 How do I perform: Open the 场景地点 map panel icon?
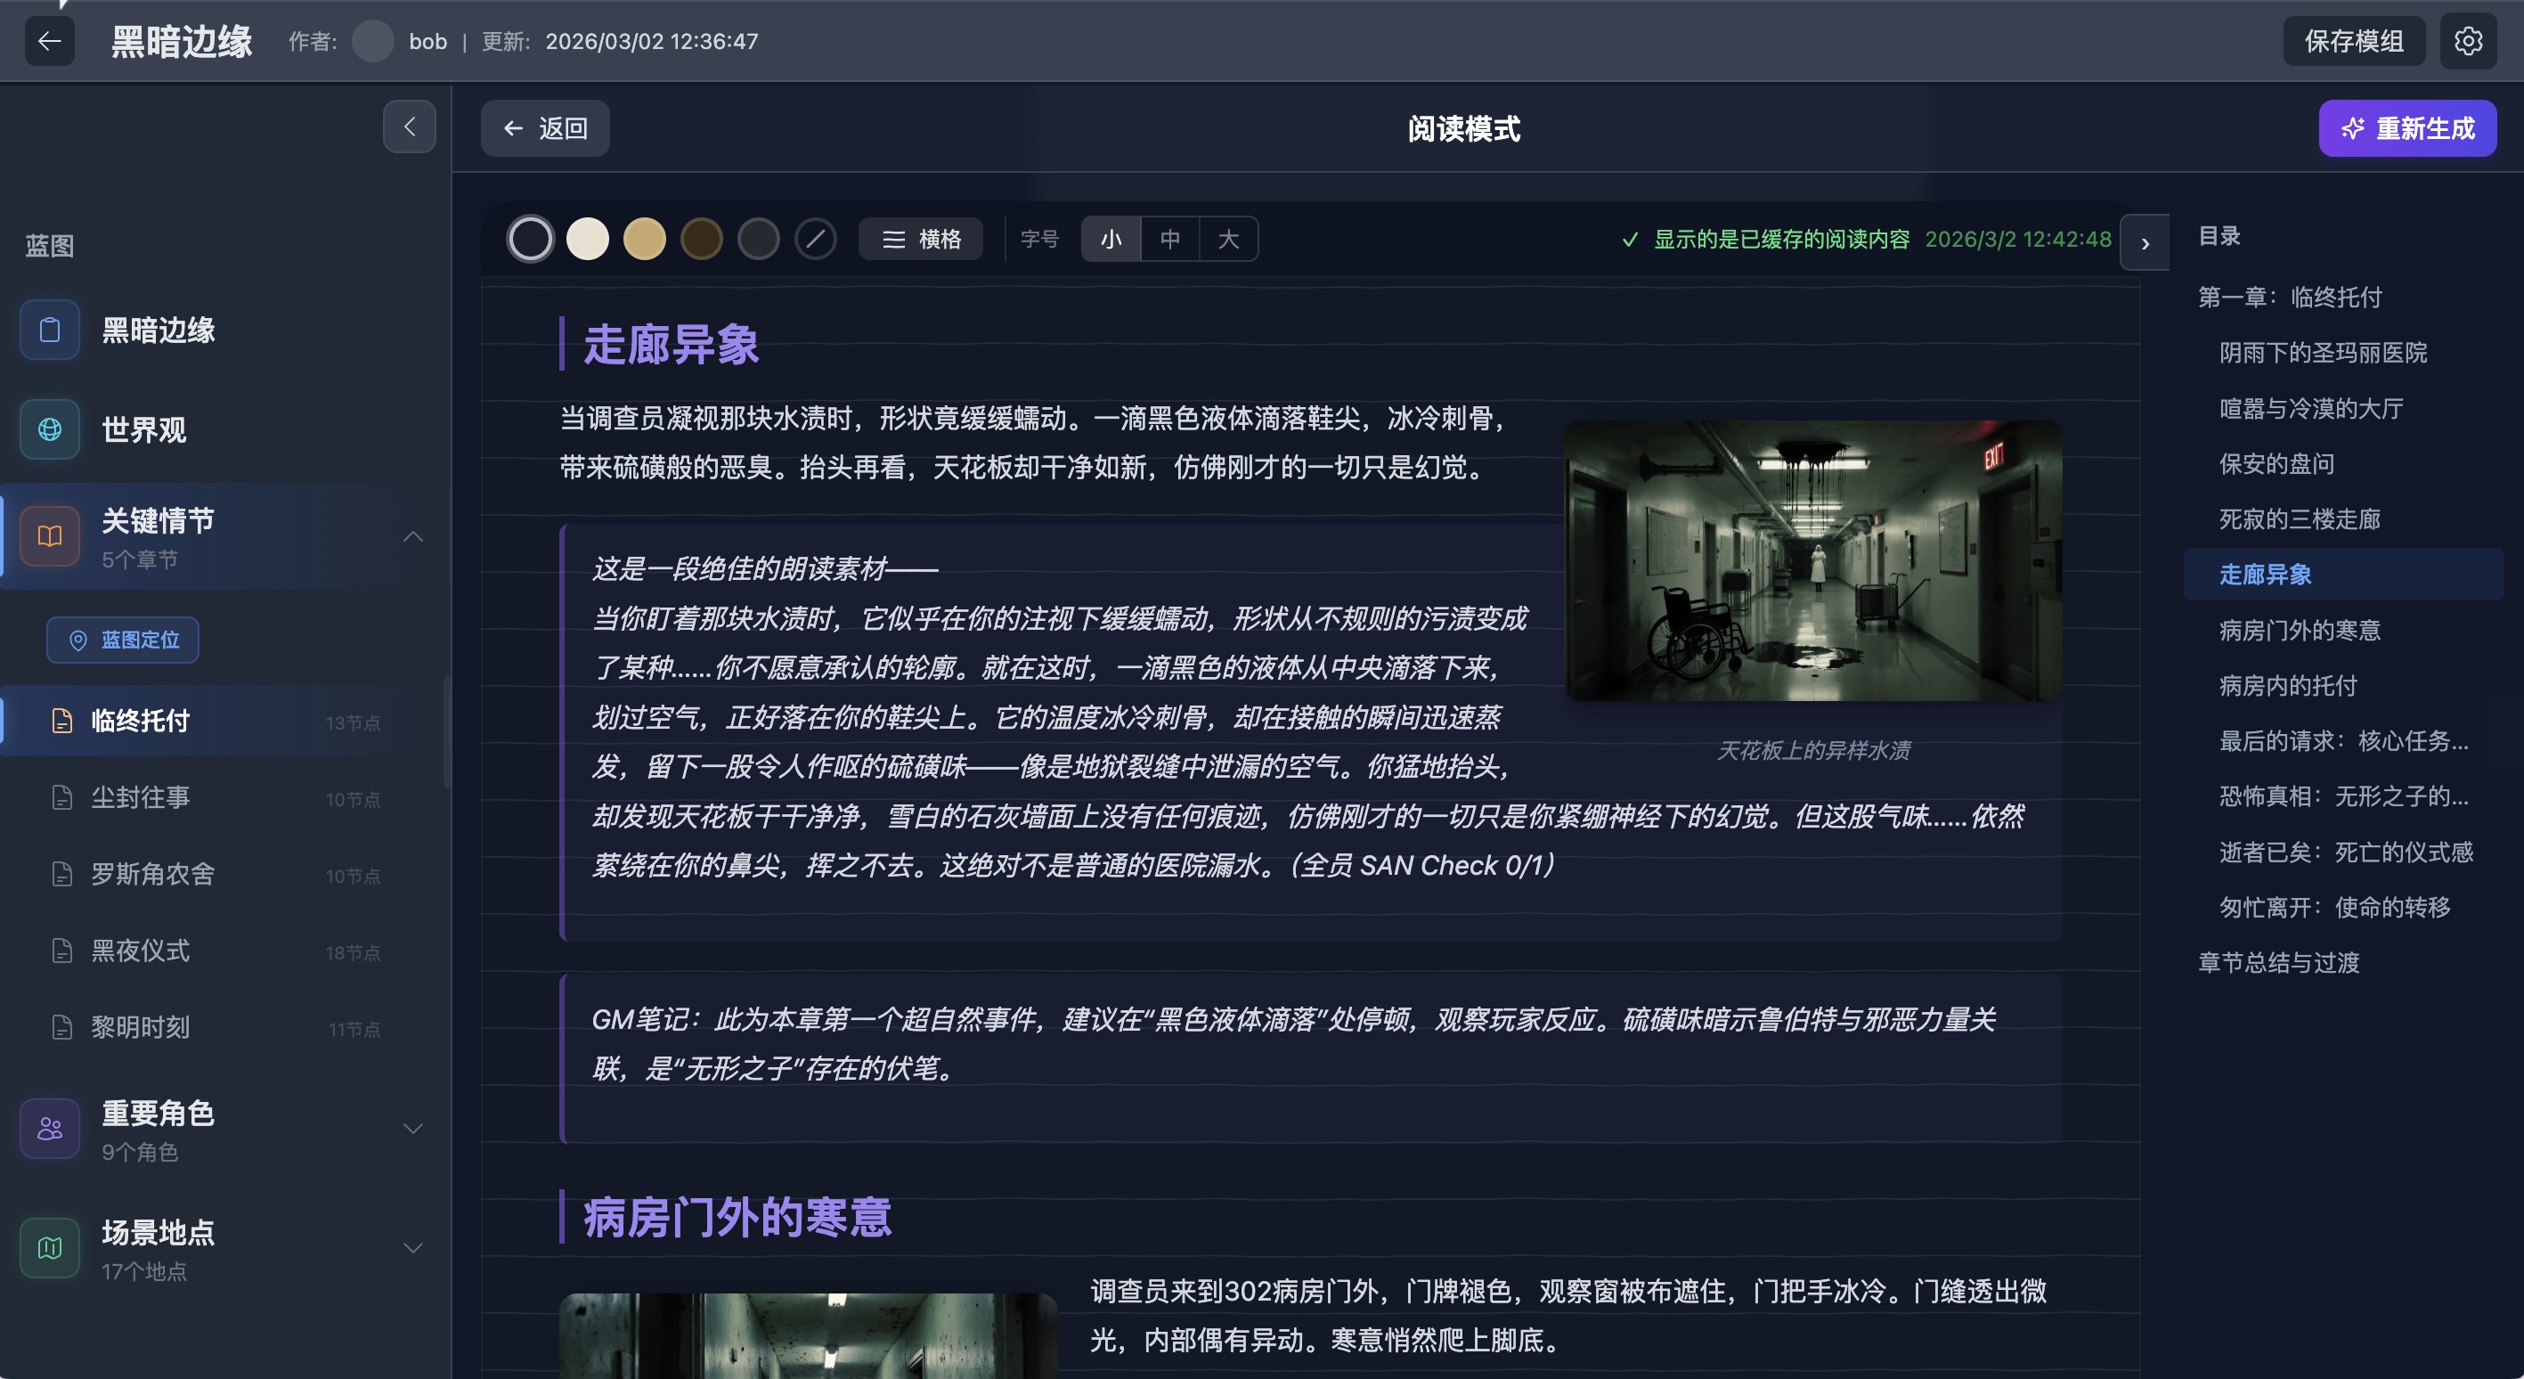point(49,1246)
